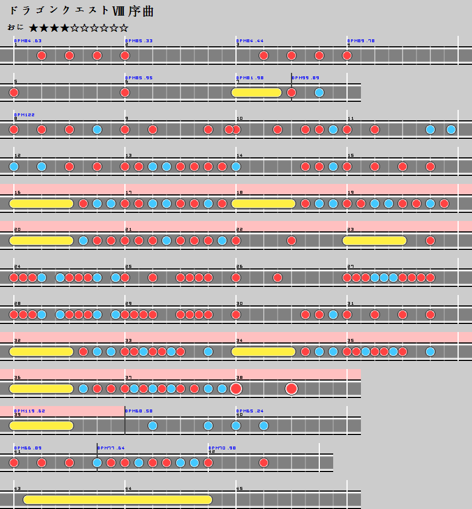The width and height of the screenshot is (472, 509).
Task: Click the BPM89.78 tempo label
Action: (361, 40)
